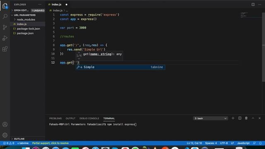Show previous signature with up arrow
Viewport: 265px width, 149px height.
click(79, 53)
